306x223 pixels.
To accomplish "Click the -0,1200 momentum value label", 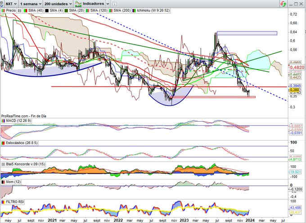I will click(296, 189).
